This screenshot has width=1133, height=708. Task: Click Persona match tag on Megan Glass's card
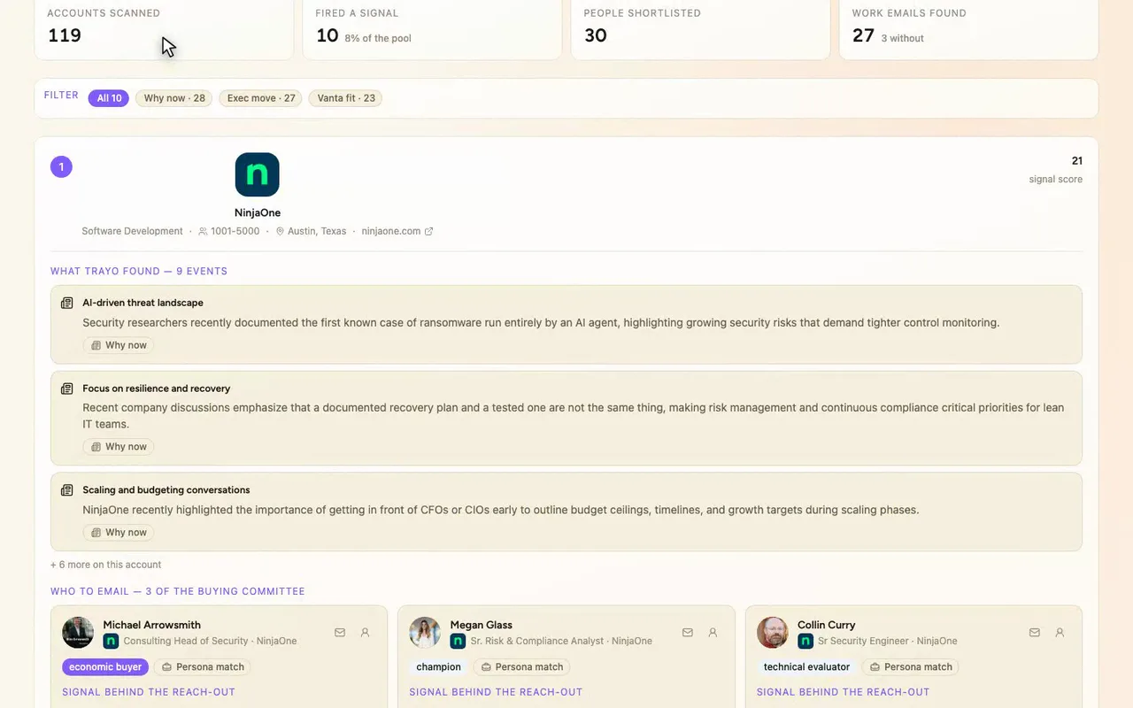522,667
